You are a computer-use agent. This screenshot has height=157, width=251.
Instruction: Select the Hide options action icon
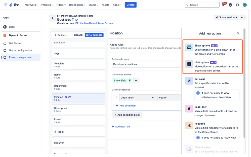coord(189,64)
